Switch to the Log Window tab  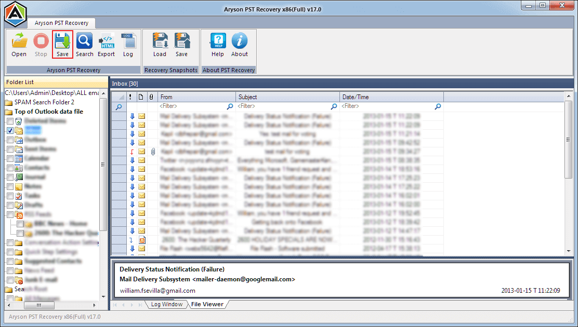pos(167,304)
